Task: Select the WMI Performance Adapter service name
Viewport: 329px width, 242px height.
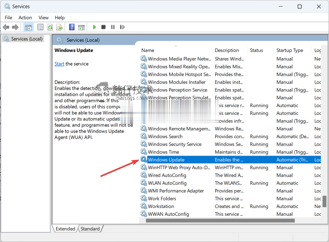Action: click(x=176, y=191)
